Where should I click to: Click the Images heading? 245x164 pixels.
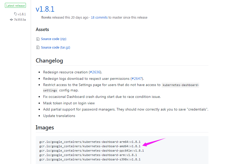click(45, 127)
